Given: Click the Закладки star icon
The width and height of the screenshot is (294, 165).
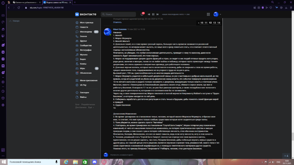Looking at the screenshot, I should click(x=77, y=92).
